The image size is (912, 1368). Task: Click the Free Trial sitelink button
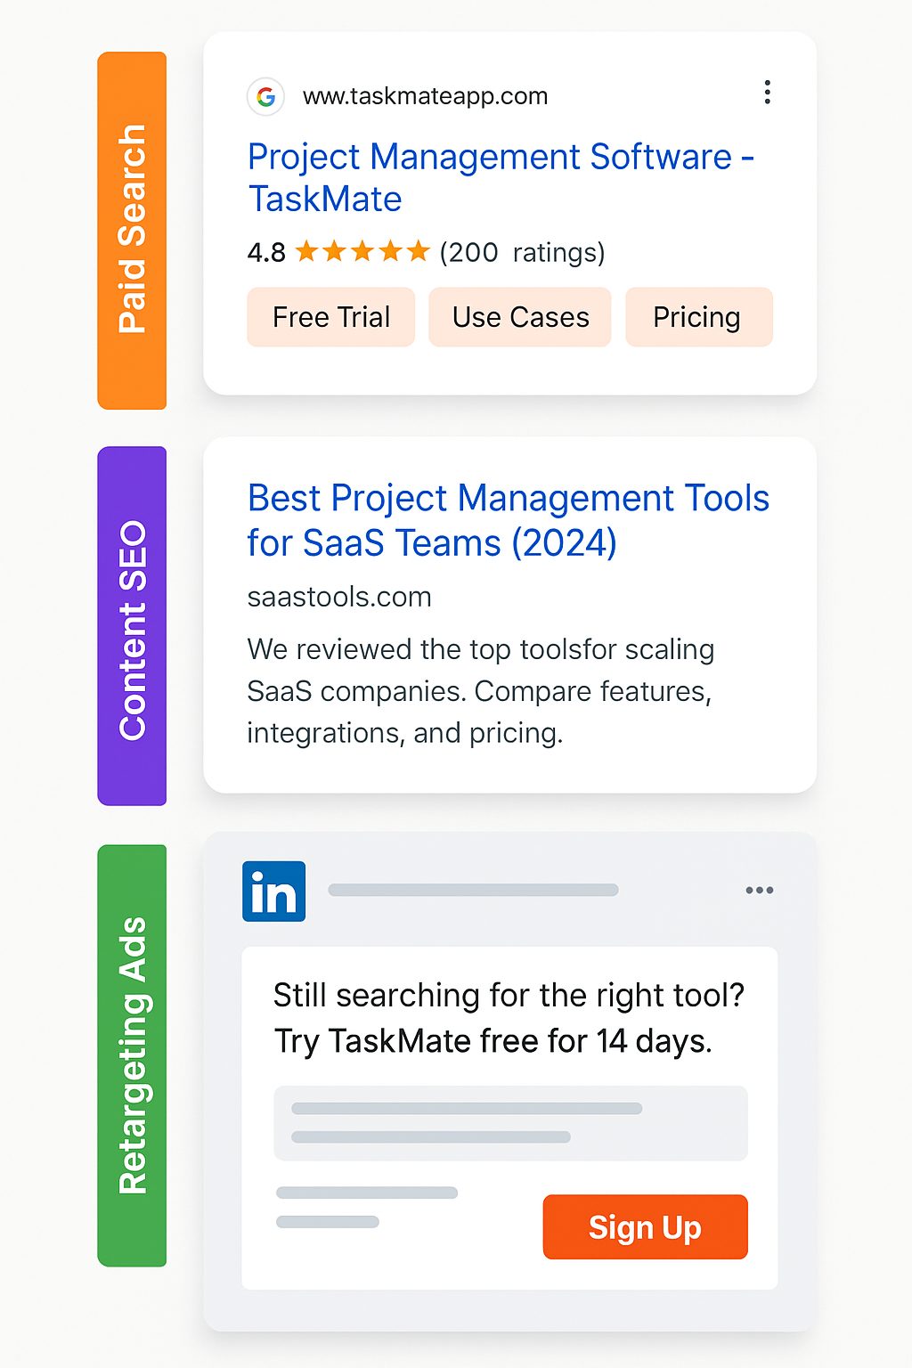coord(331,317)
